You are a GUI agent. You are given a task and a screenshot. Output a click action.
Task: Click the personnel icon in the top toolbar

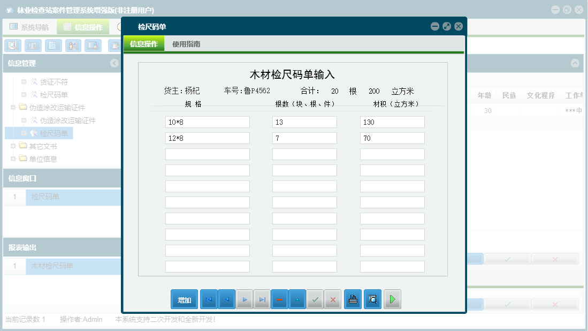(x=73, y=46)
